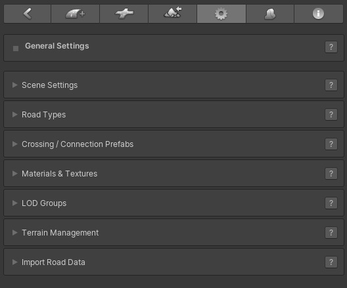
Task: Show help for Materials & Textures
Action: [331, 174]
